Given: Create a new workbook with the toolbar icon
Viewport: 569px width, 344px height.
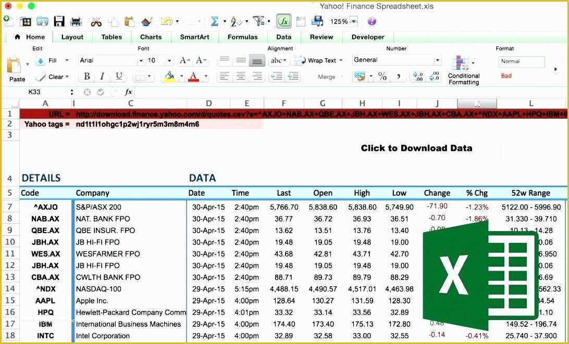Looking at the screenshot, I should pos(8,21).
